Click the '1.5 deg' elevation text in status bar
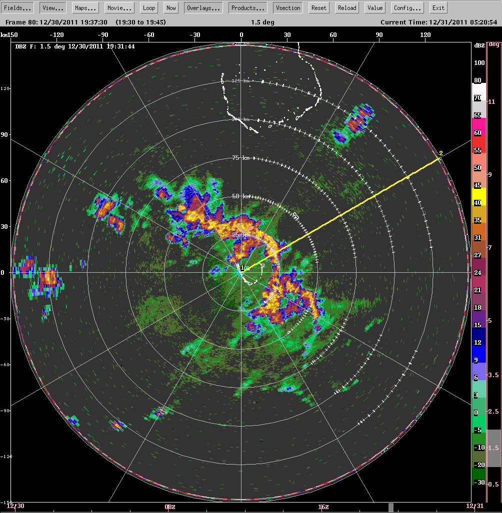This screenshot has width=502, height=513. 262,22
